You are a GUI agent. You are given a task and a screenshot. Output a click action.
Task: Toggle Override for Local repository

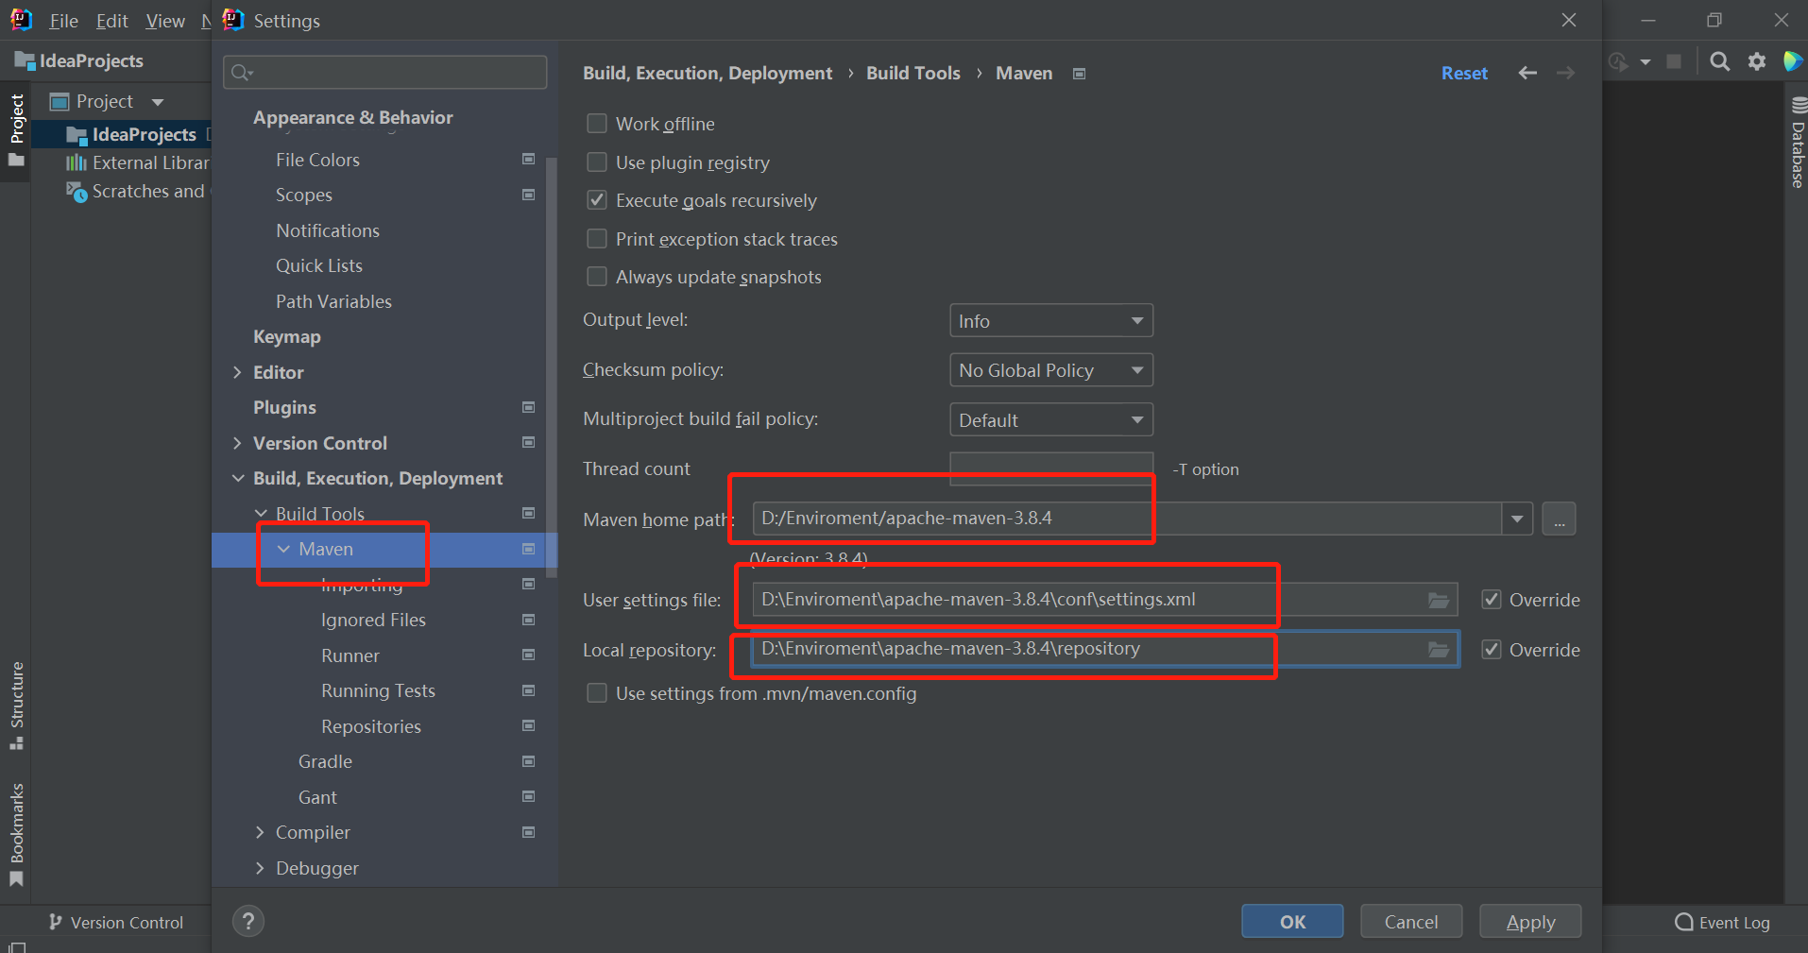pos(1492,650)
